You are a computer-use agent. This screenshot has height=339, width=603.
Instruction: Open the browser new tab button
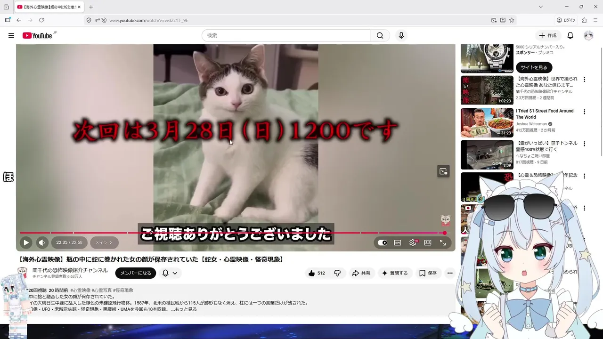[x=91, y=7]
